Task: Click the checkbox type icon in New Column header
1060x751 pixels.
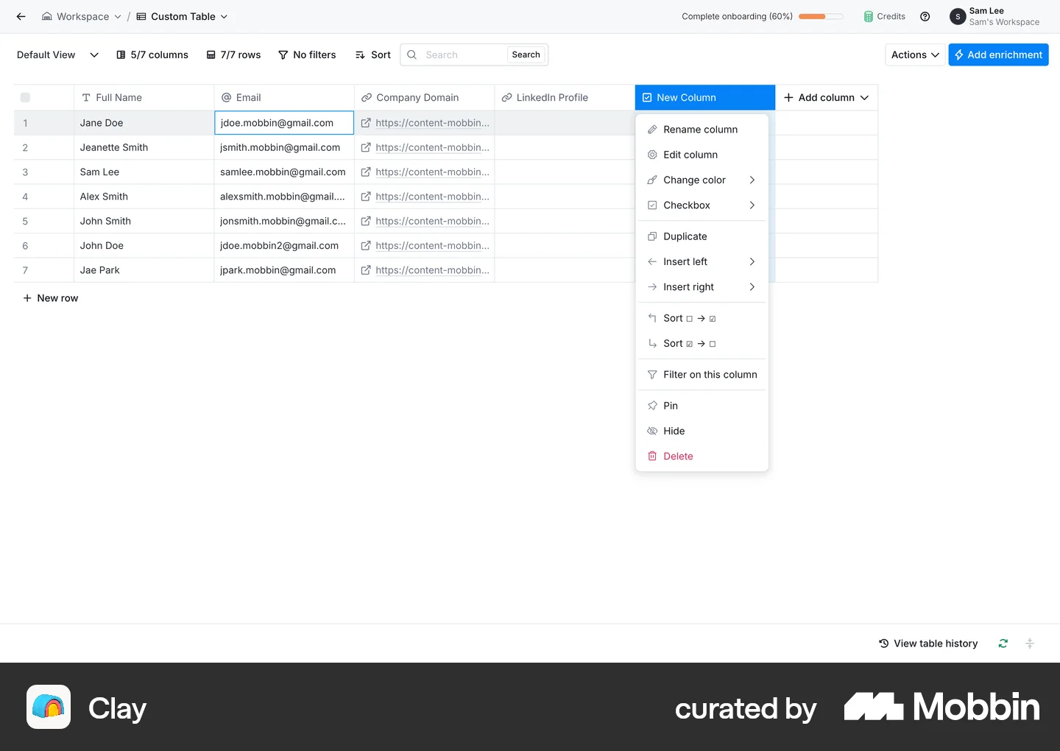Action: click(647, 97)
